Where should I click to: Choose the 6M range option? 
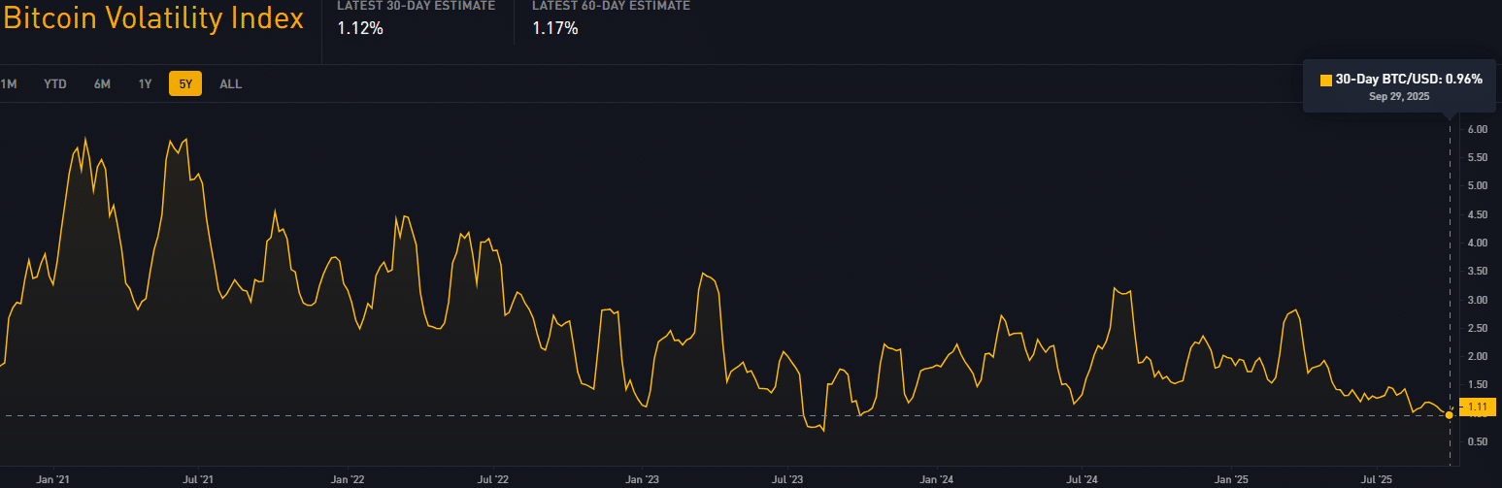point(102,84)
